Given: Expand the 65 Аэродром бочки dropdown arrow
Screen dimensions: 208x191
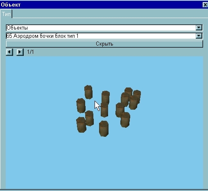Looking at the screenshot, I should (x=199, y=36).
